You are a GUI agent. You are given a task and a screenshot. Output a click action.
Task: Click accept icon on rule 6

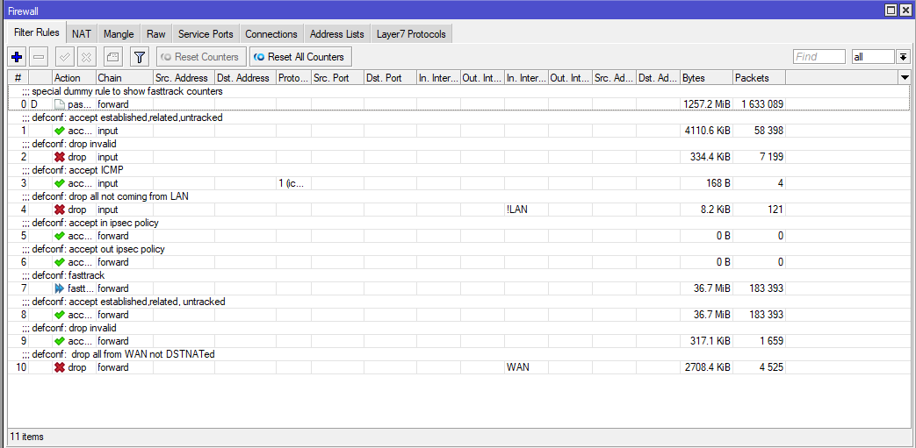[x=59, y=262]
